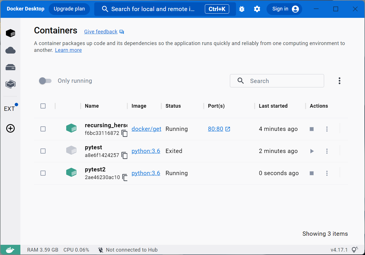The height and width of the screenshot is (255, 365).
Task: Select the recursing_hers row checkbox
Action: [x=43, y=129]
